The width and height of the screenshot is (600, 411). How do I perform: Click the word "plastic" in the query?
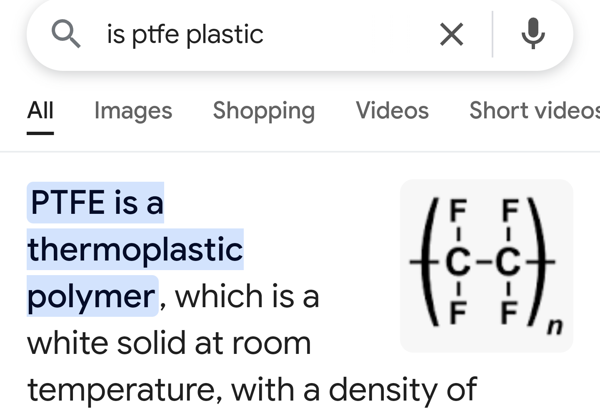click(225, 34)
